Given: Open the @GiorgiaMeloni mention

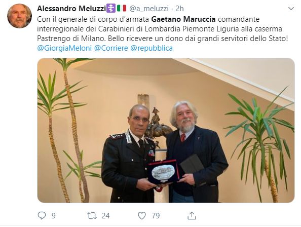Looking at the screenshot, I should click(64, 48).
